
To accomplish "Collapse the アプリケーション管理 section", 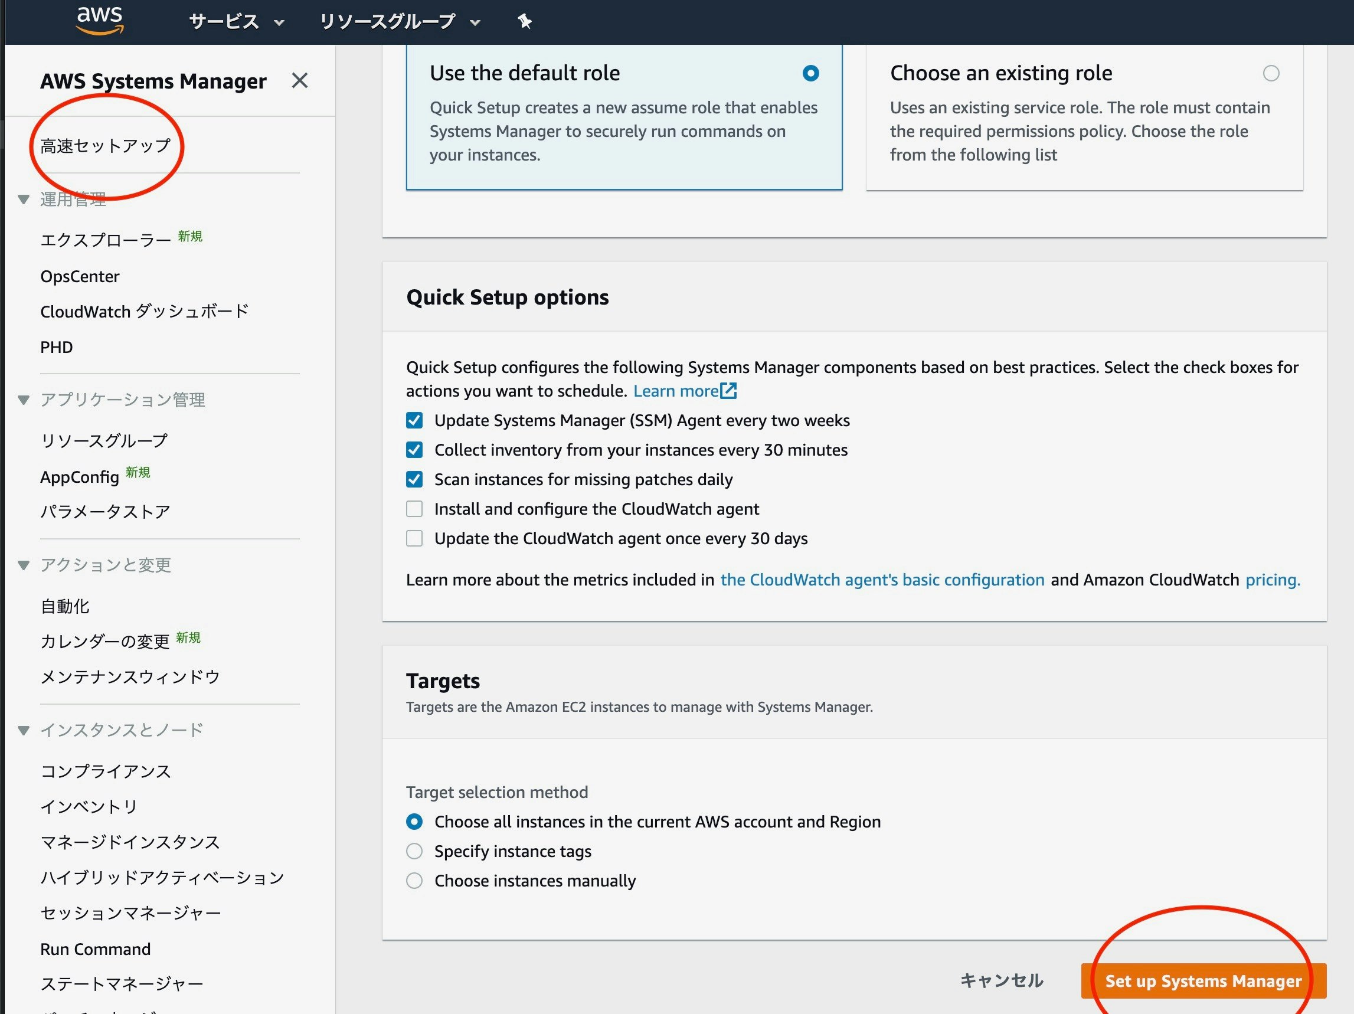I will click(x=24, y=400).
